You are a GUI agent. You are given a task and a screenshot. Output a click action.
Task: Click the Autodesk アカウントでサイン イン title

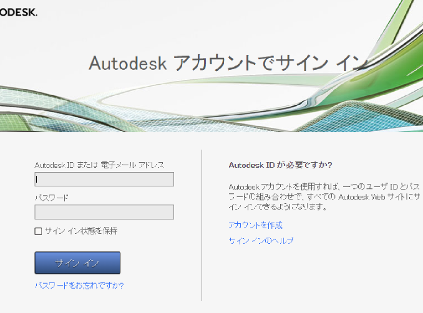coord(228,64)
